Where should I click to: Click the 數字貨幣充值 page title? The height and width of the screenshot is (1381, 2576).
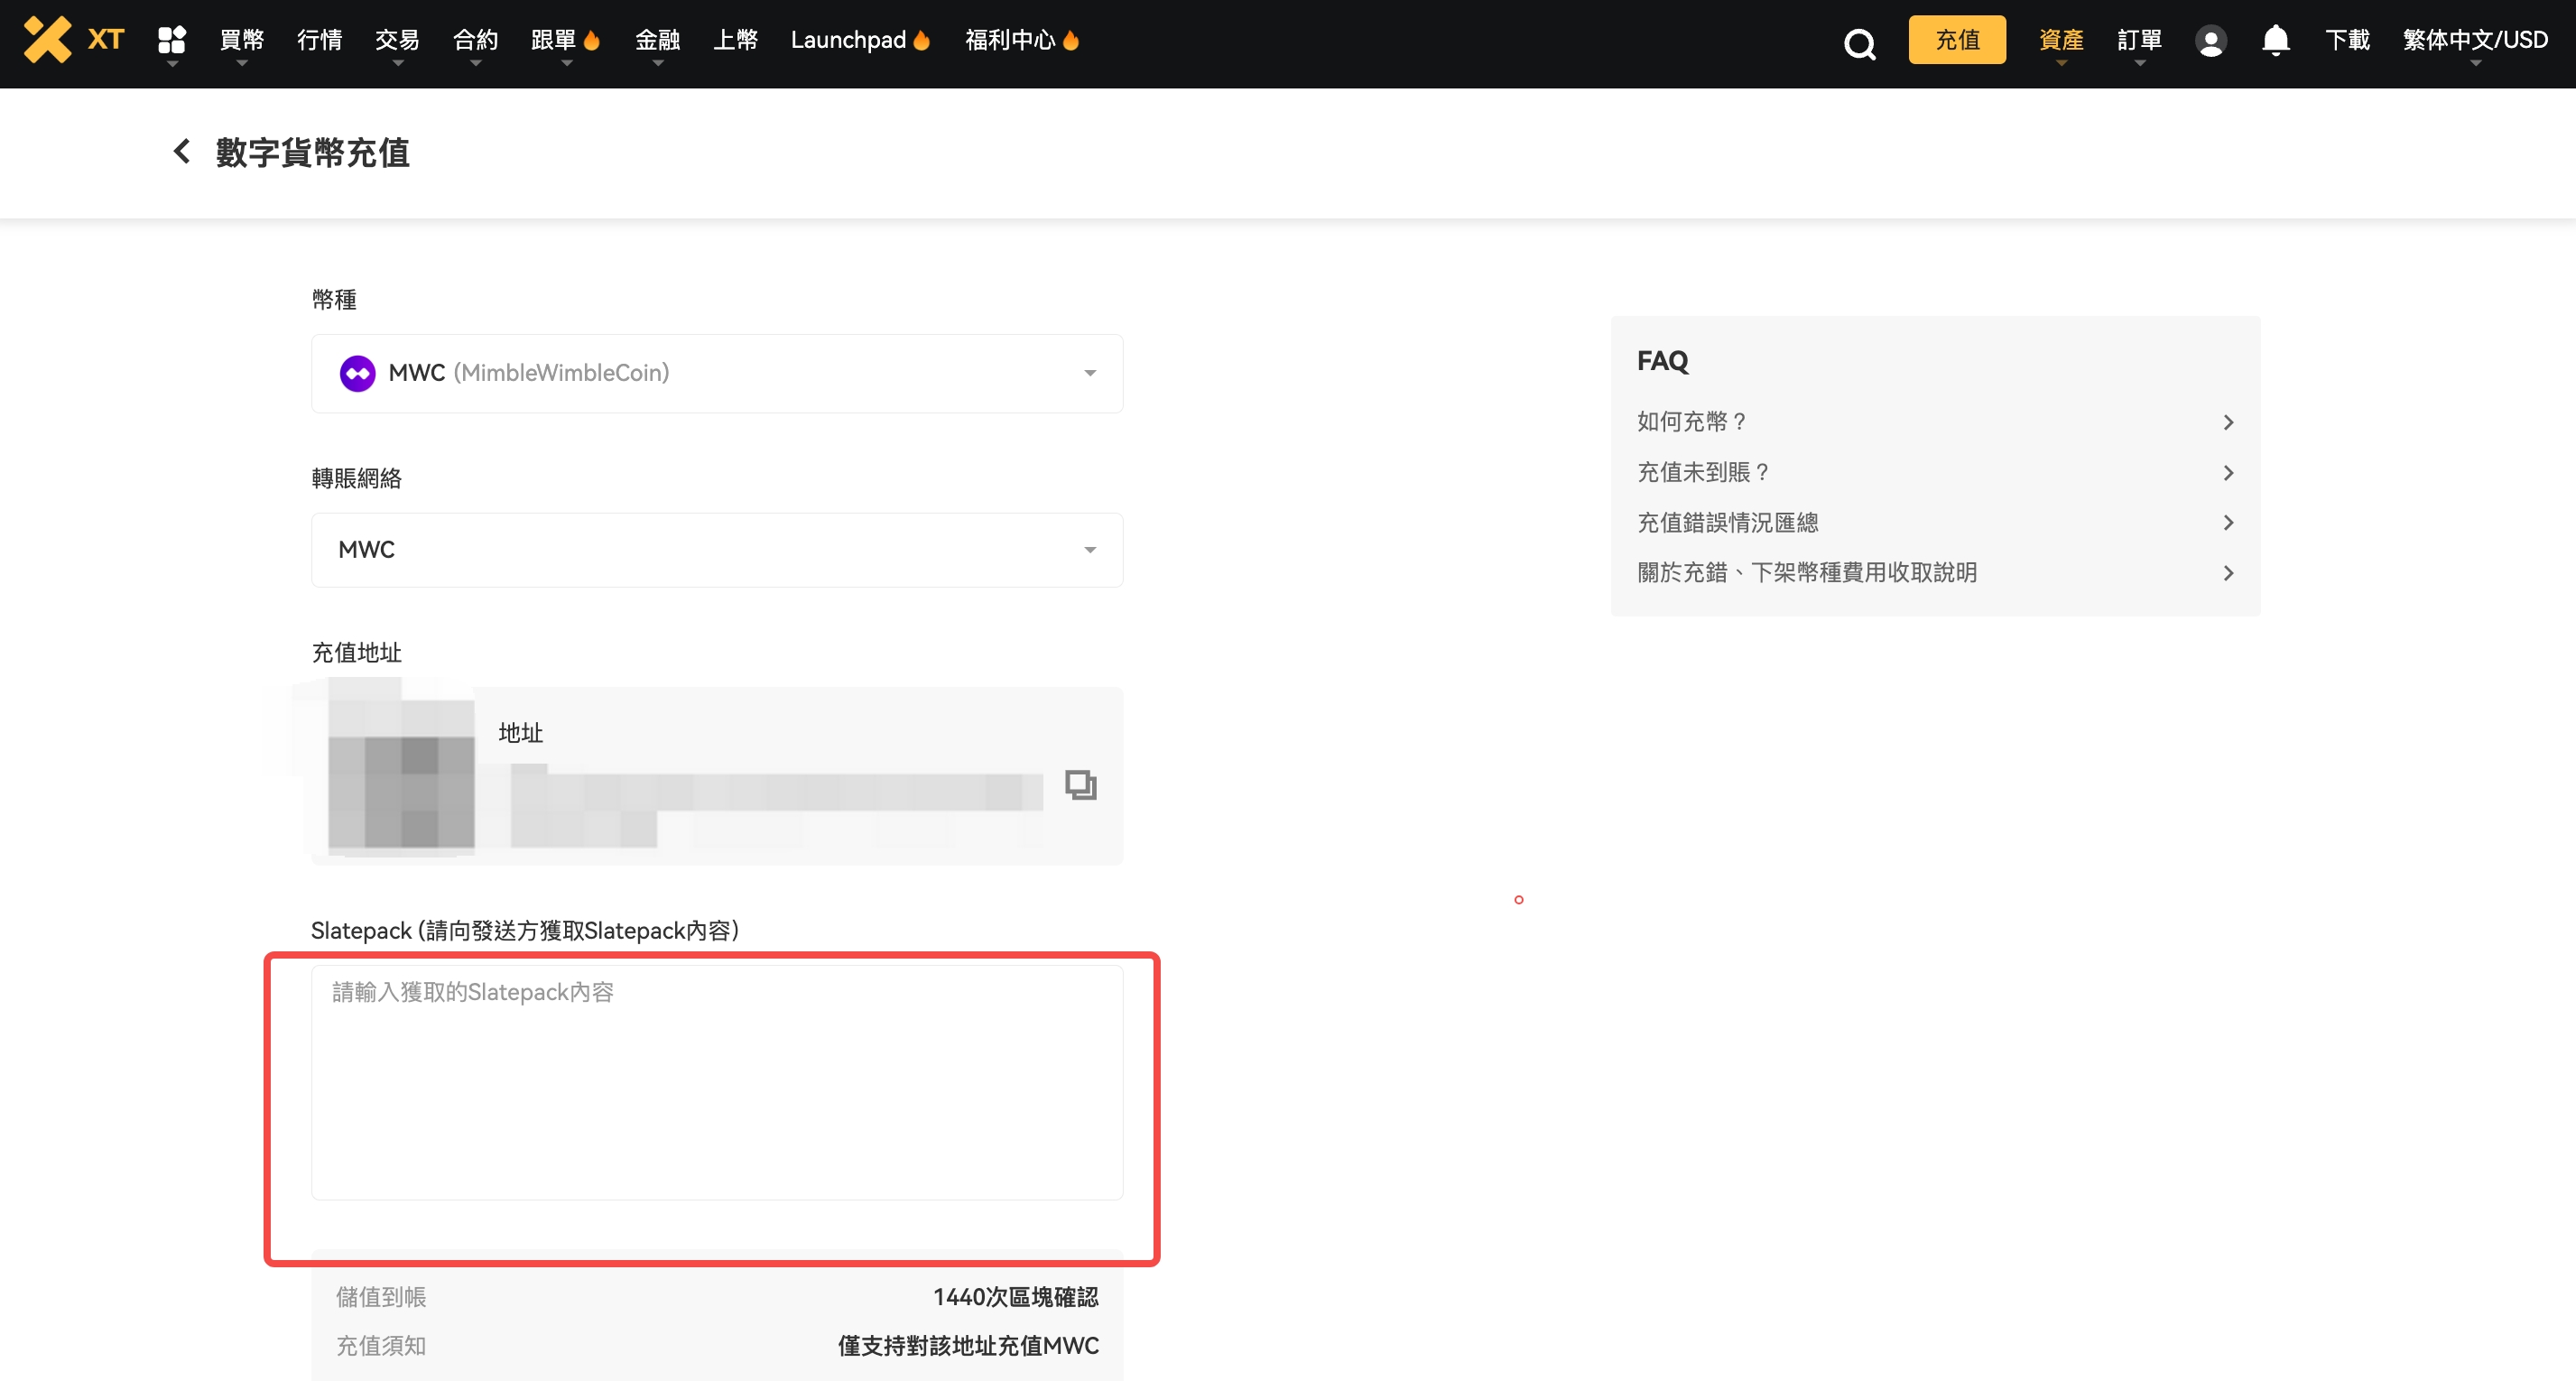coord(313,152)
